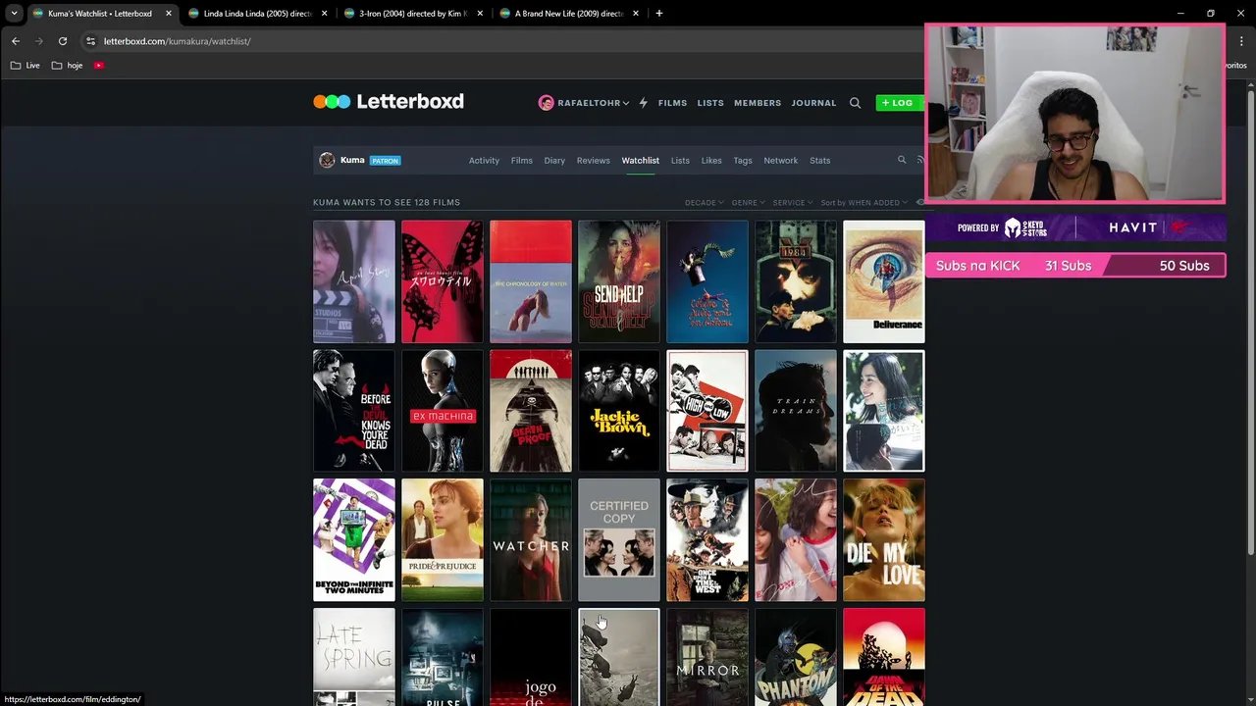Screen dimensions: 1256x706
Task: Open the Send Help poster
Action: 619,281
